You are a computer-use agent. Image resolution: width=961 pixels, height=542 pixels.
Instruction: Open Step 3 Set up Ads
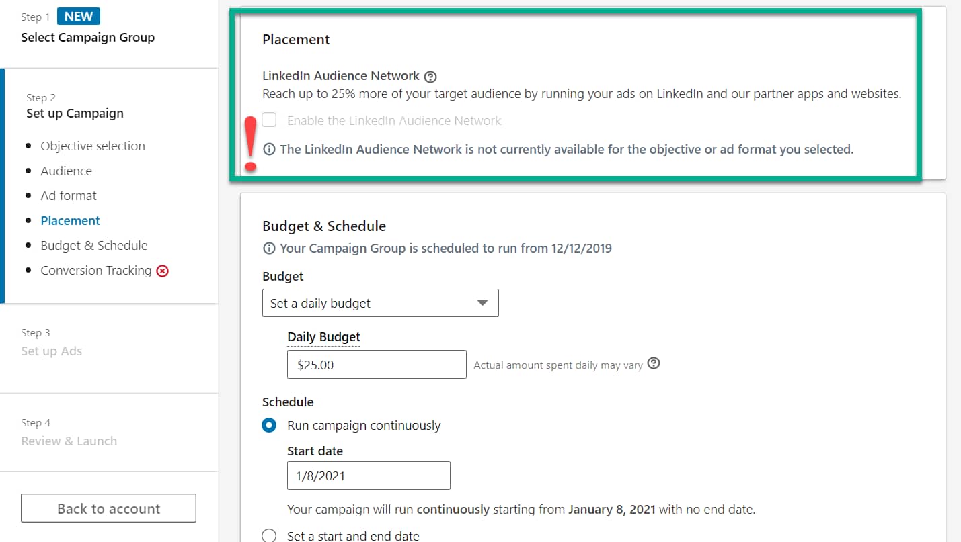(x=51, y=351)
